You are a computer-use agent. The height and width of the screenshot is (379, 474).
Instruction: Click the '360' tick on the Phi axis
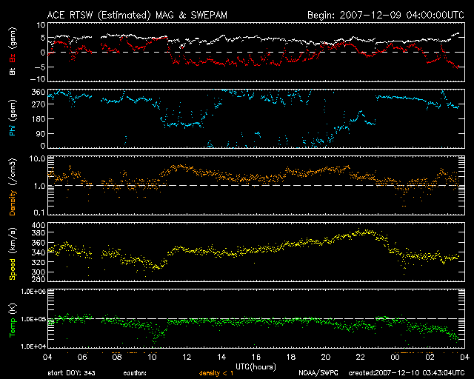point(39,93)
